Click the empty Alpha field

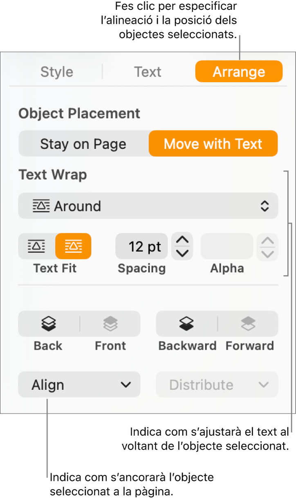[x=226, y=246]
